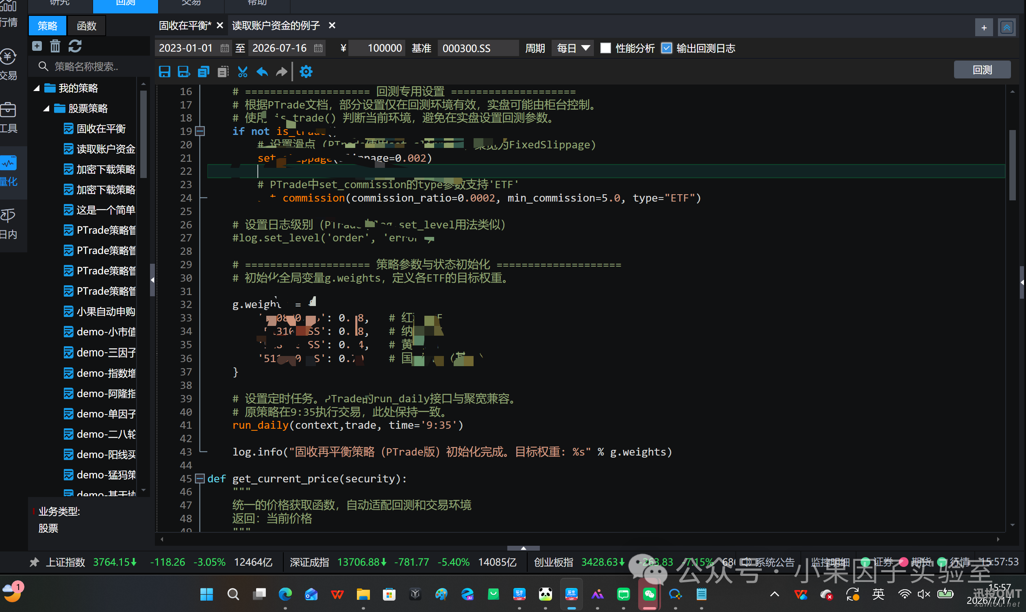Click the delete strategy trash icon

pyautogui.click(x=55, y=46)
